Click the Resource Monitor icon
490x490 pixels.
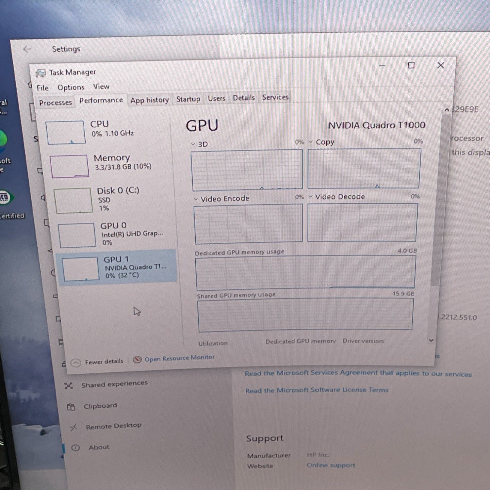point(137,360)
